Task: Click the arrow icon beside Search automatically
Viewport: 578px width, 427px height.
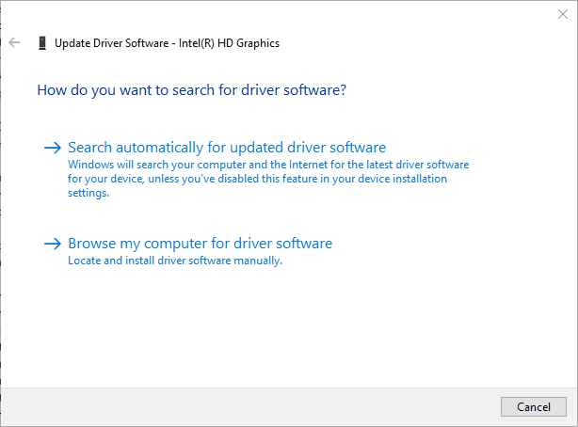Action: click(53, 148)
